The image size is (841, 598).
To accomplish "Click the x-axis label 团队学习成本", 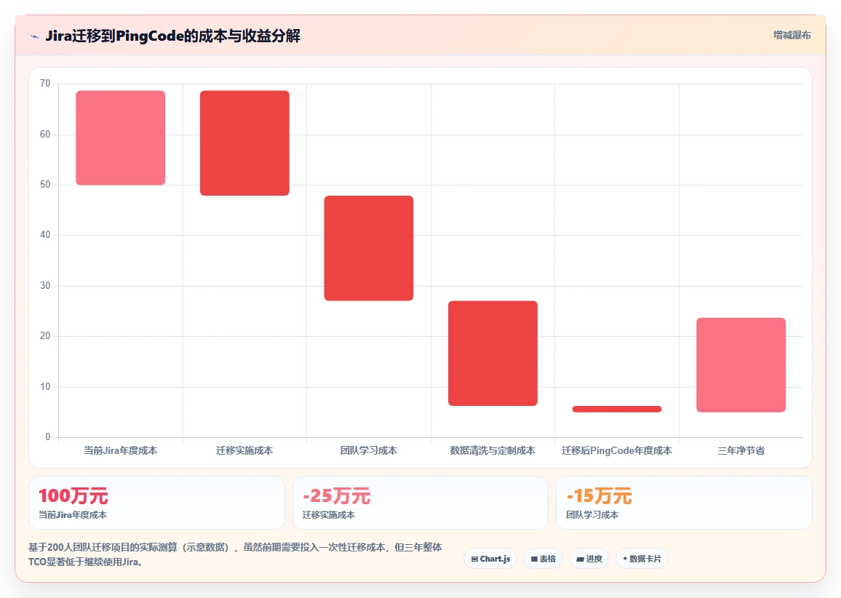I will coord(368,450).
